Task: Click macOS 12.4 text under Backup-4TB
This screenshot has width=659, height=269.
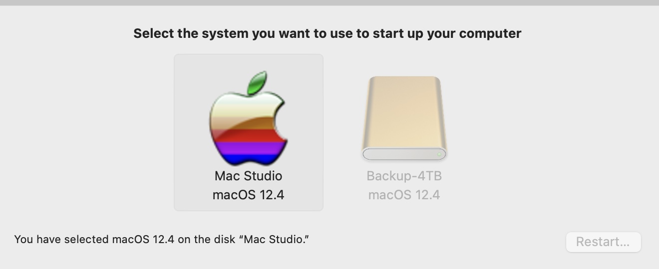Action: pos(404,195)
